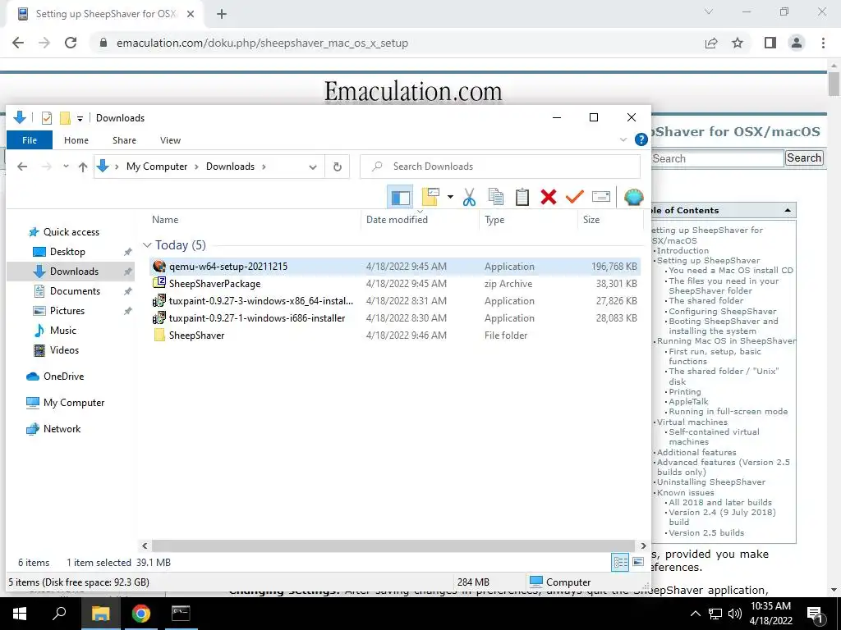Viewport: 841px width, 630px height.
Task: Click the quick access Properties checkmark icon
Action: pos(47,118)
